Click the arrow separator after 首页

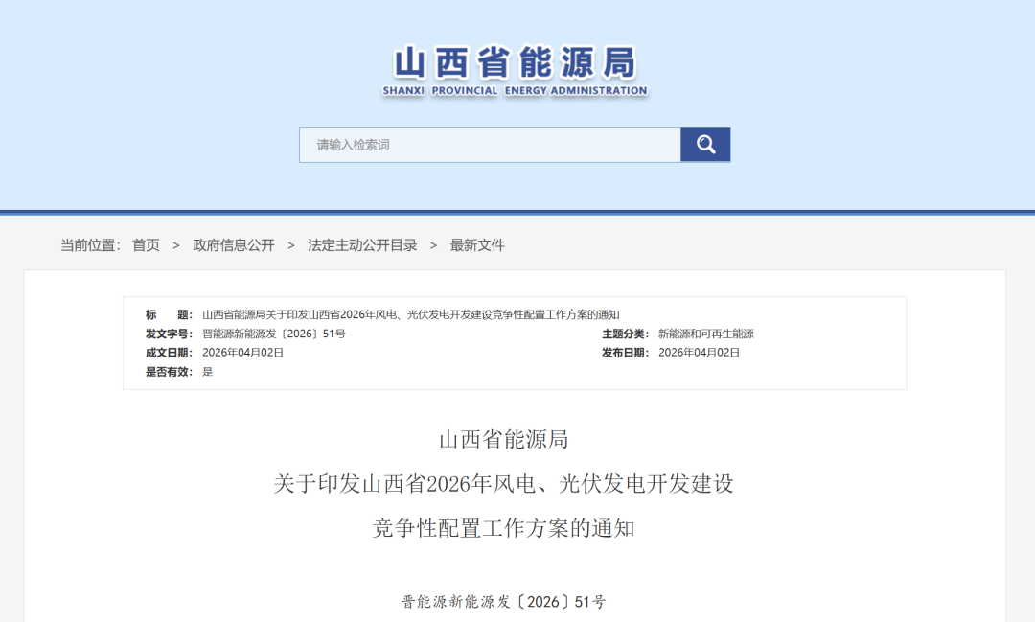176,245
